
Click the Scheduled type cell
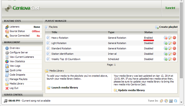coord(114,59)
